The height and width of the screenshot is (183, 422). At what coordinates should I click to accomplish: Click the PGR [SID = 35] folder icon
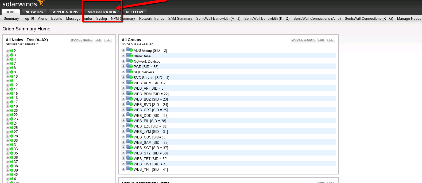click(130, 66)
